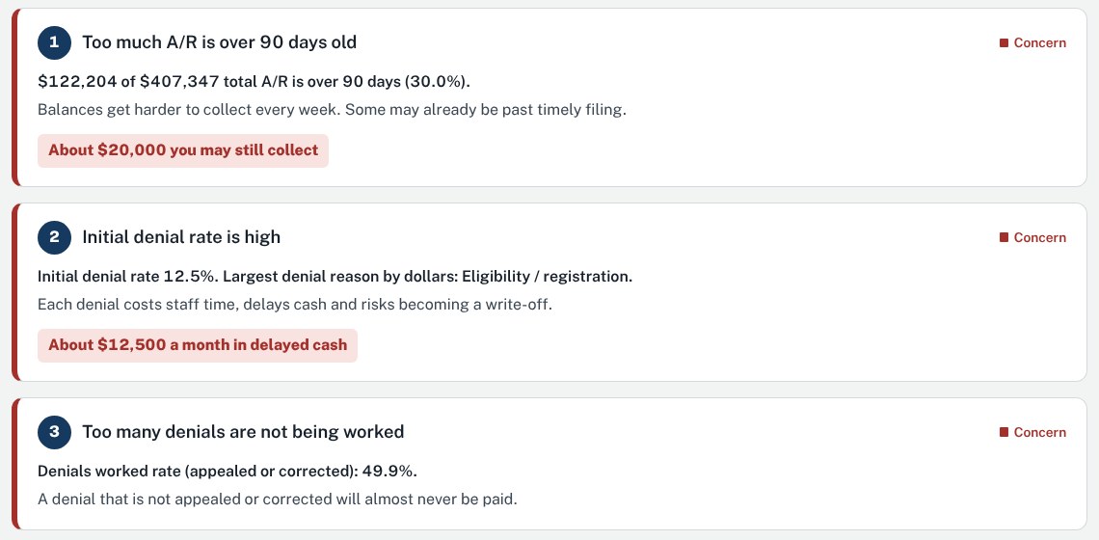Open 'Too many denials are not being worked' heading
This screenshot has height=540, width=1099.
243,432
